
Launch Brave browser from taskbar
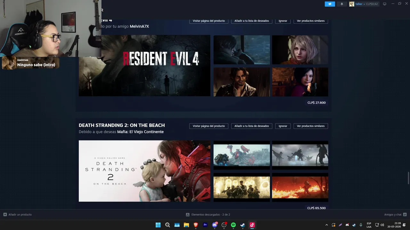(196, 225)
